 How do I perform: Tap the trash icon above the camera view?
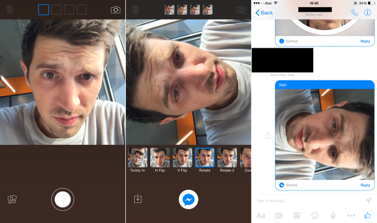(x=9, y=10)
